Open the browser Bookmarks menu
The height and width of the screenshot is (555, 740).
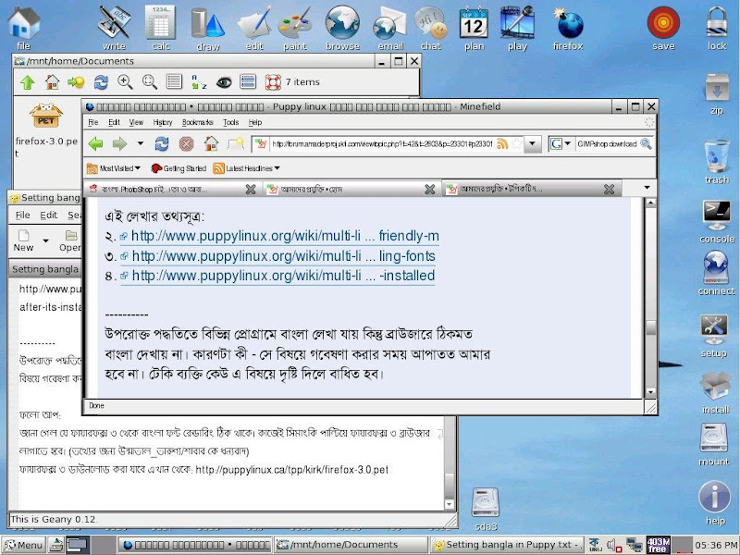[198, 122]
